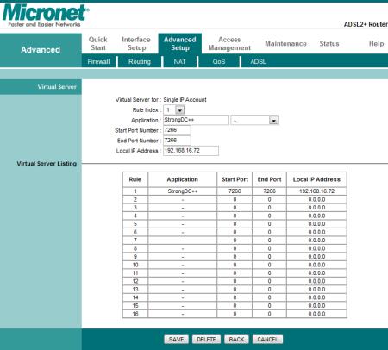Click the Micronet logo
This screenshot has width=388, height=350.
(46, 16)
